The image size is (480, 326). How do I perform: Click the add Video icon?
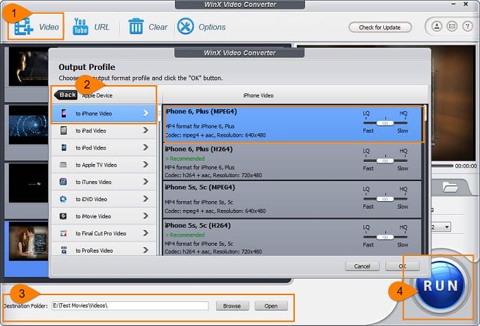pyautogui.click(x=23, y=27)
